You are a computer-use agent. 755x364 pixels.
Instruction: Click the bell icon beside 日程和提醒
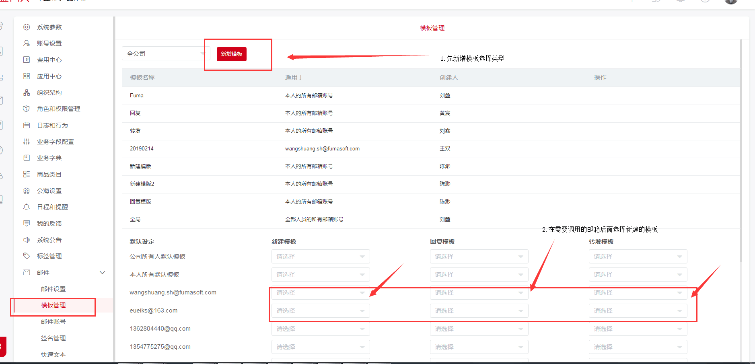pyautogui.click(x=27, y=207)
